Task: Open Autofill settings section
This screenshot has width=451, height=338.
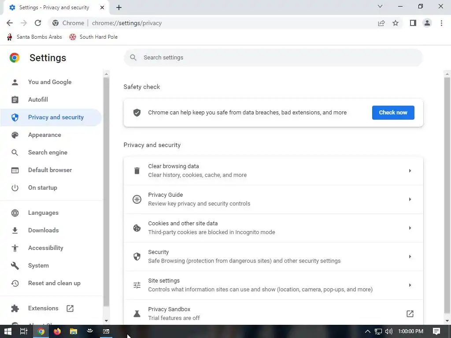Action: coord(51,99)
